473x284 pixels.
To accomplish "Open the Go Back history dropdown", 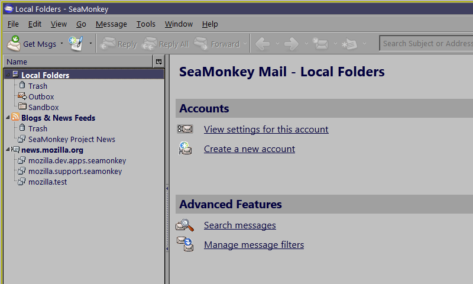I will (277, 44).
